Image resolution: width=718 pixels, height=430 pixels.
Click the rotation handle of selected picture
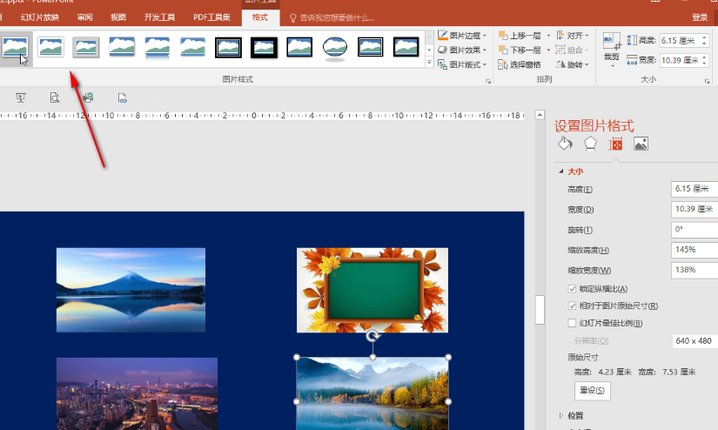372,337
